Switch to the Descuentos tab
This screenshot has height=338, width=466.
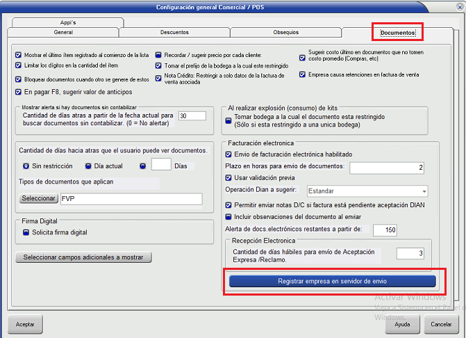pos(174,32)
